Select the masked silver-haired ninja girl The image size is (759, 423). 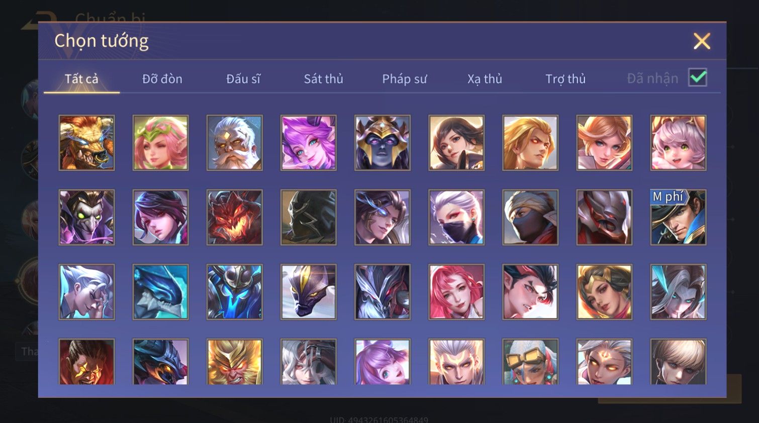coord(456,217)
